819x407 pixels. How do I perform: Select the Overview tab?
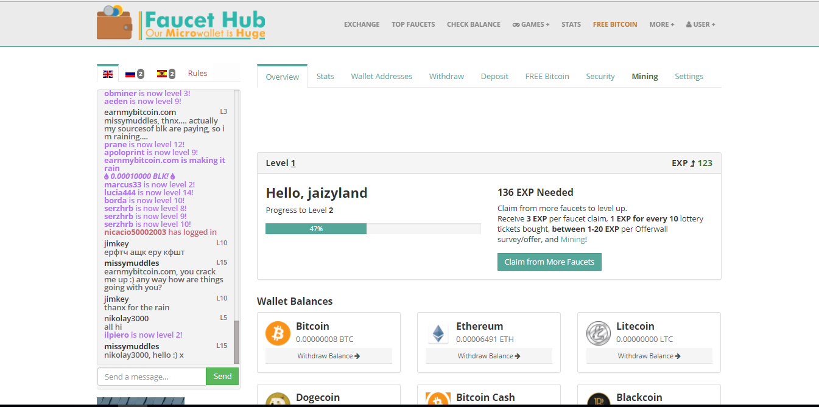click(283, 77)
